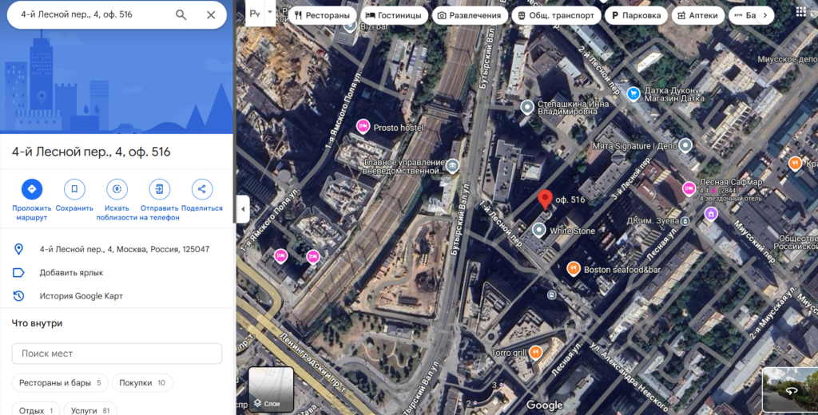Click the search magnifier icon
The height and width of the screenshot is (415, 818).
coord(181,15)
